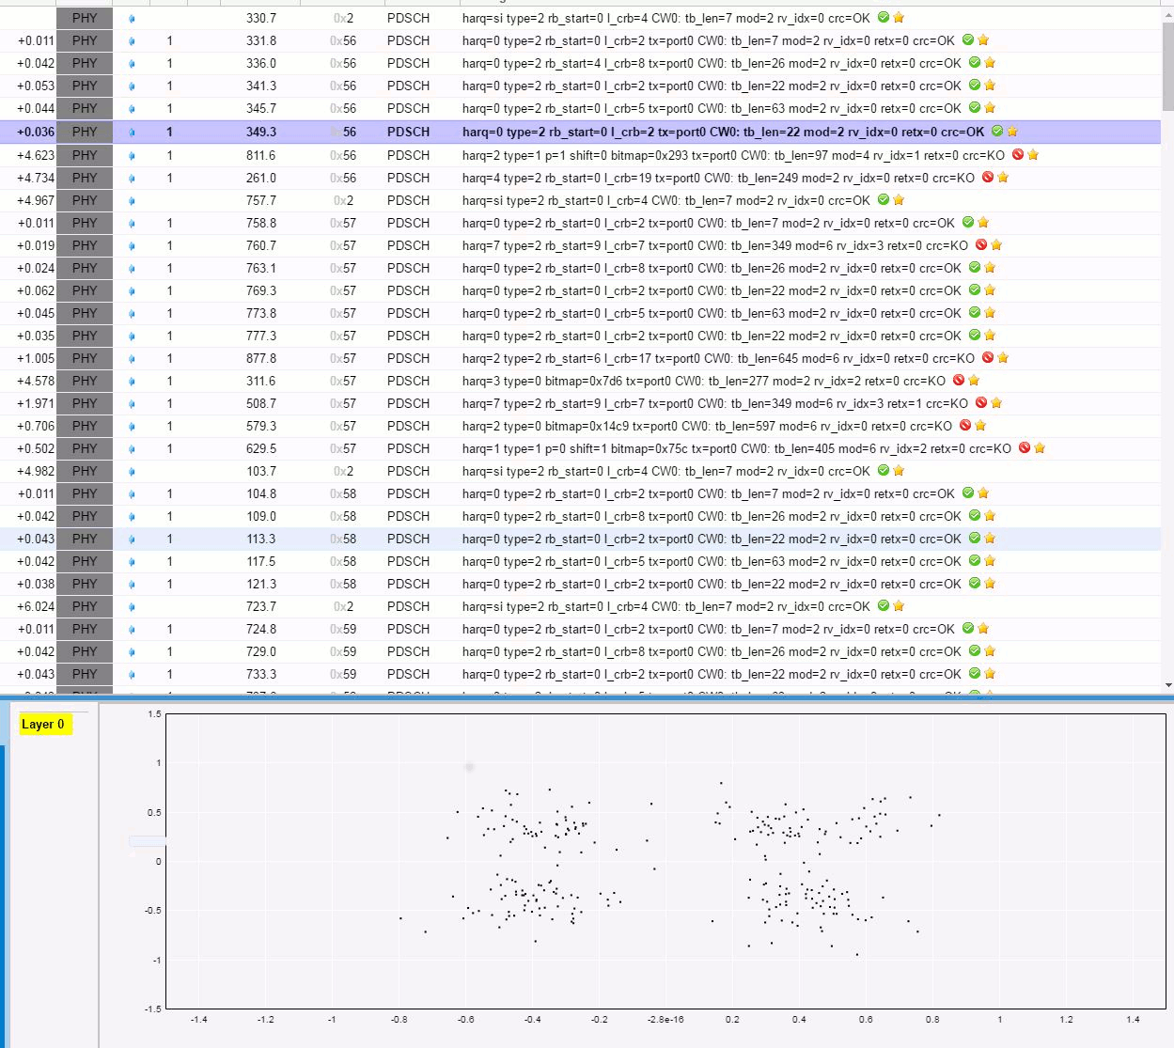The width and height of the screenshot is (1174, 1048).
Task: Select the harq=7 retx=1 message on row 508.7
Action: [714, 403]
